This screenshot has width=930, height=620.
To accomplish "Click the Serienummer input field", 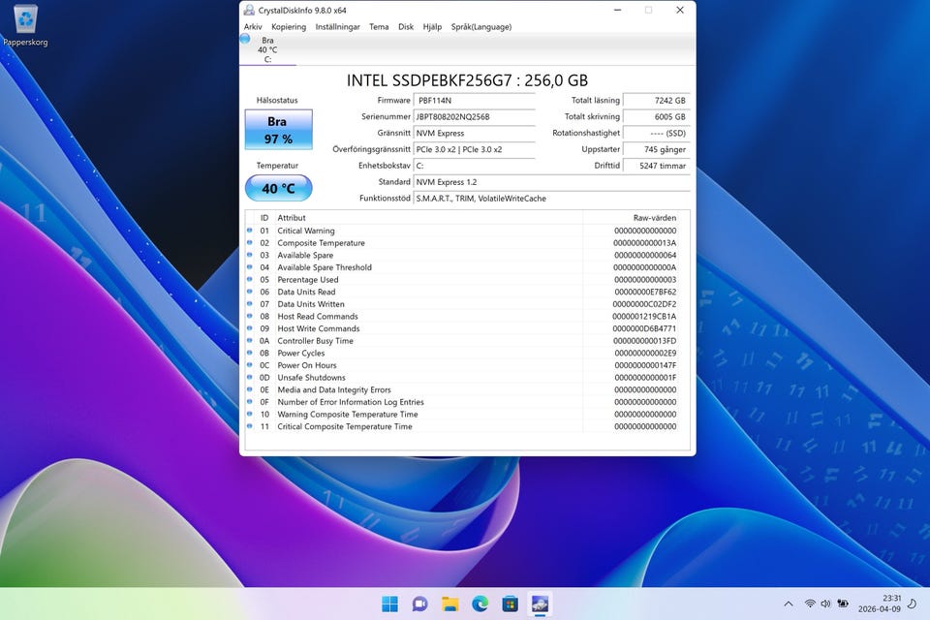I will pyautogui.click(x=474, y=117).
